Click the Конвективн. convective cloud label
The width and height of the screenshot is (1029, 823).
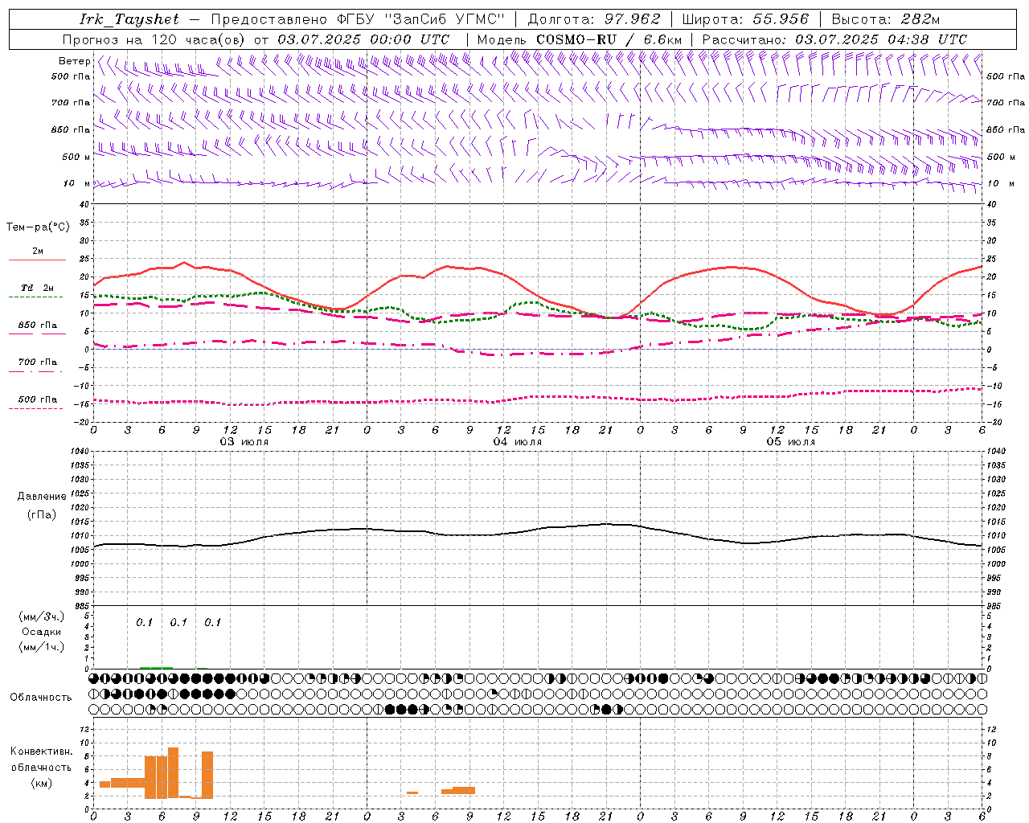pyautogui.click(x=41, y=751)
